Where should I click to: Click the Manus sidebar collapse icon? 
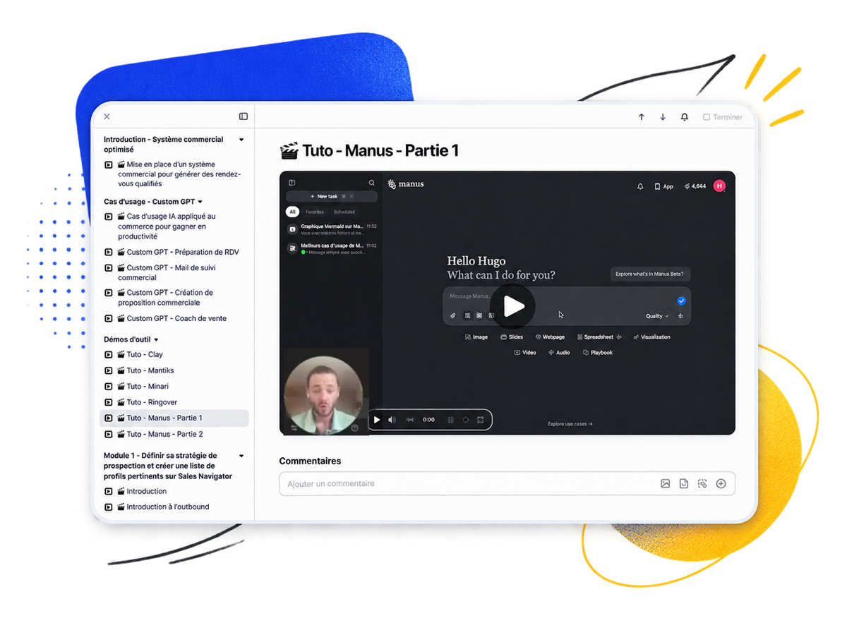pyautogui.click(x=292, y=183)
